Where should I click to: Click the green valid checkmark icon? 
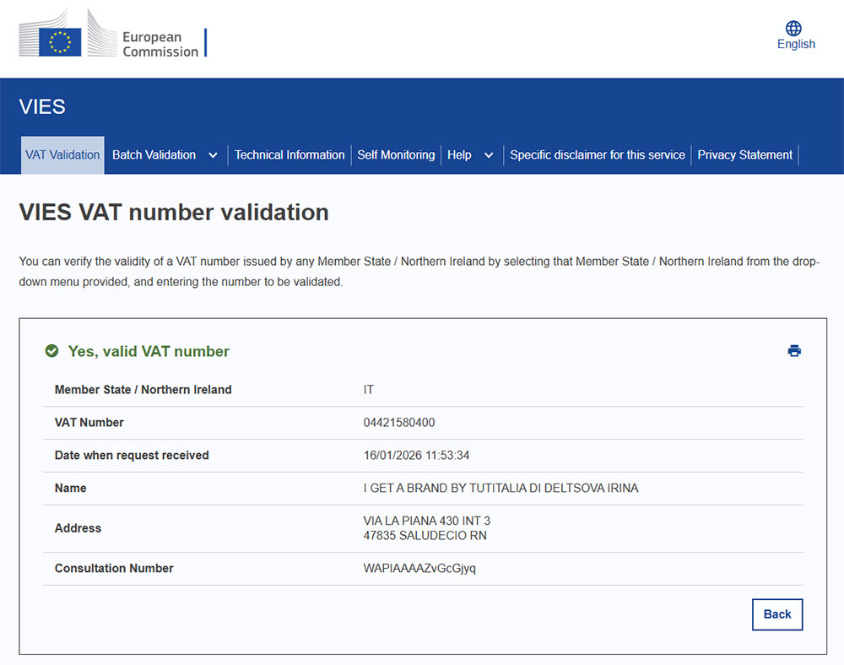click(51, 350)
